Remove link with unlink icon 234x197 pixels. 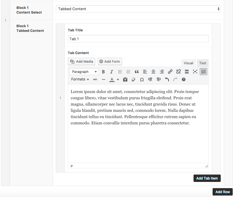178,72
